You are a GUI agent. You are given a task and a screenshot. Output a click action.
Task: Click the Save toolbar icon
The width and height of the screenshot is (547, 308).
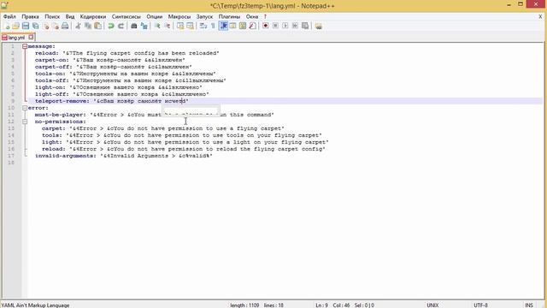point(26,26)
